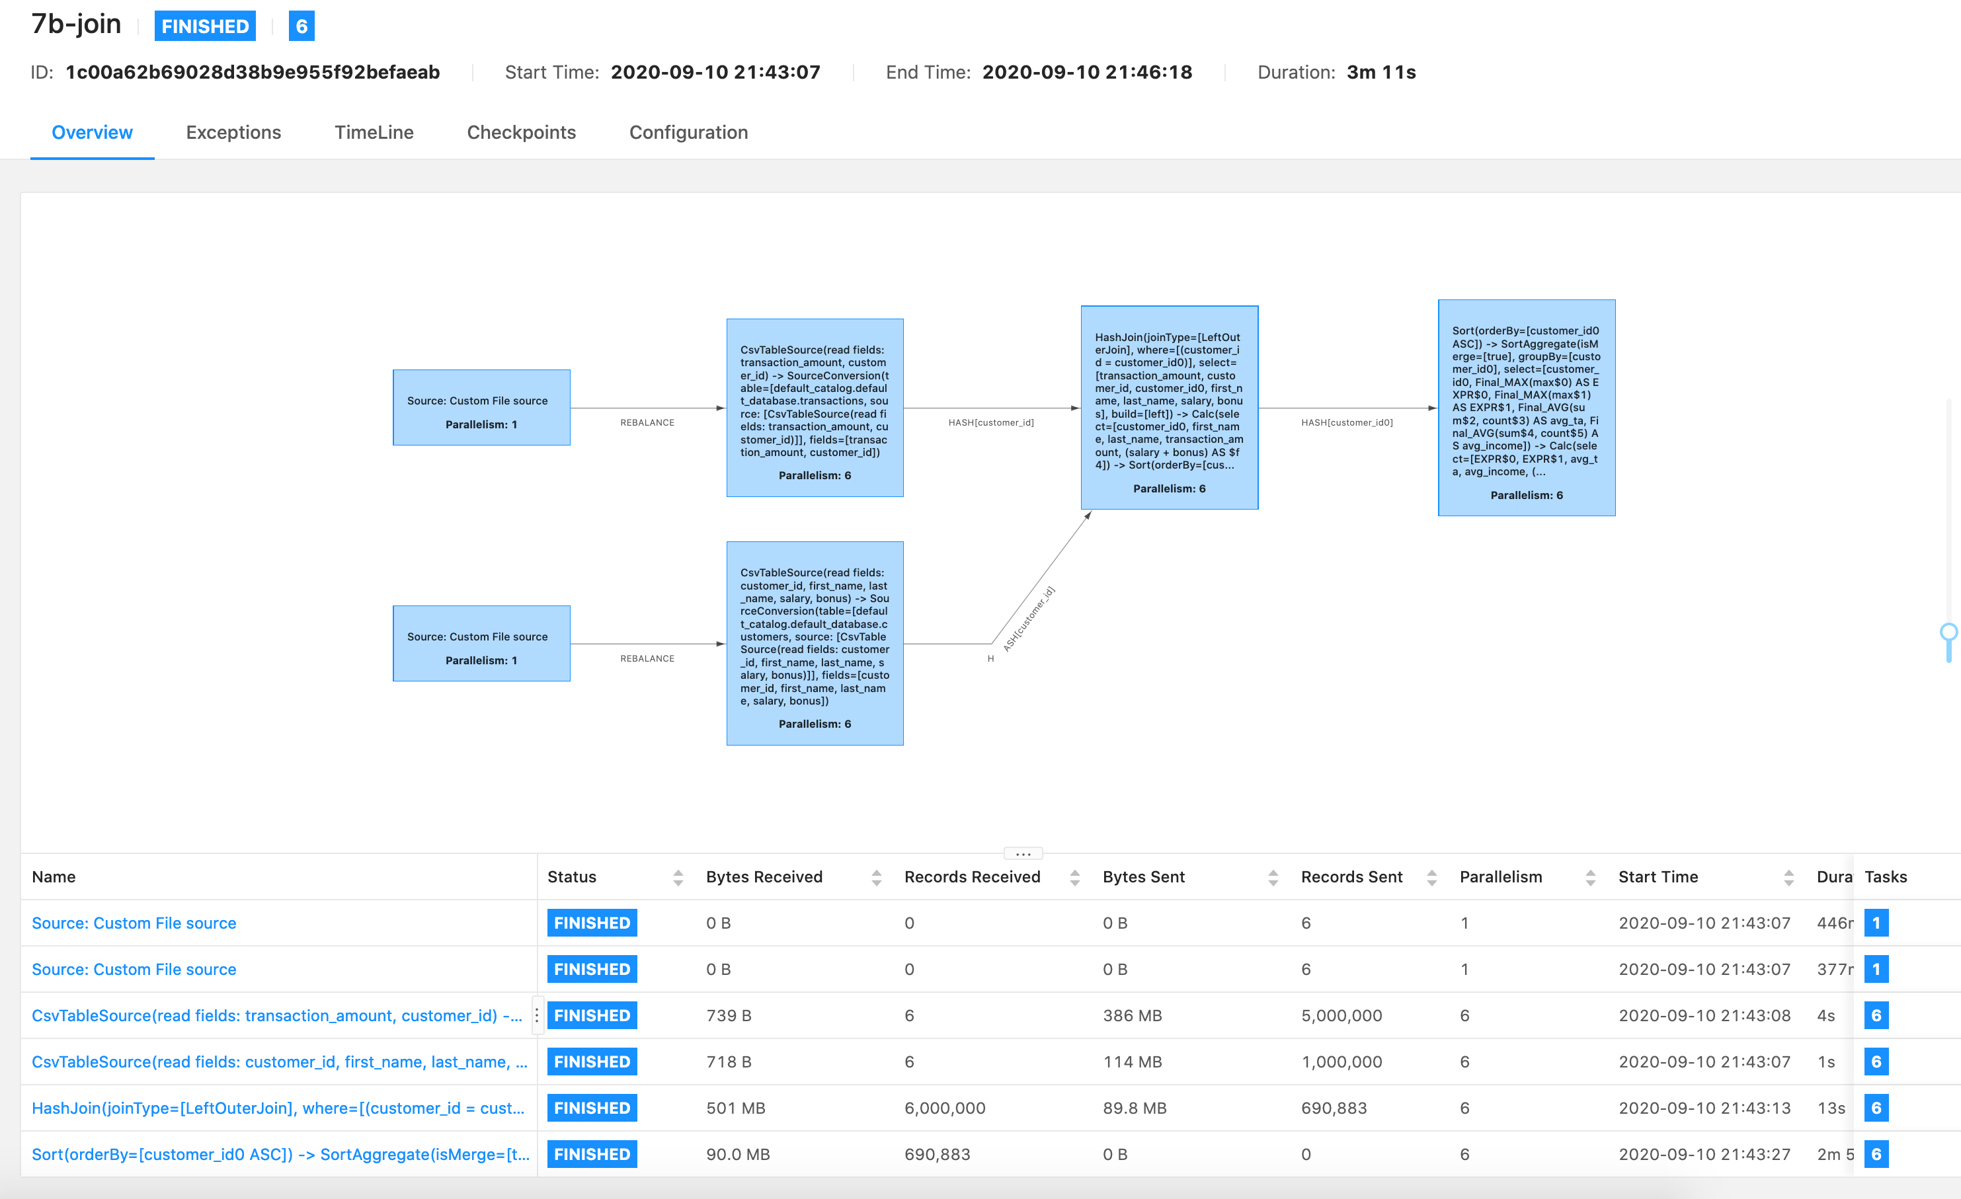Open the Configuration tab

pyautogui.click(x=688, y=132)
